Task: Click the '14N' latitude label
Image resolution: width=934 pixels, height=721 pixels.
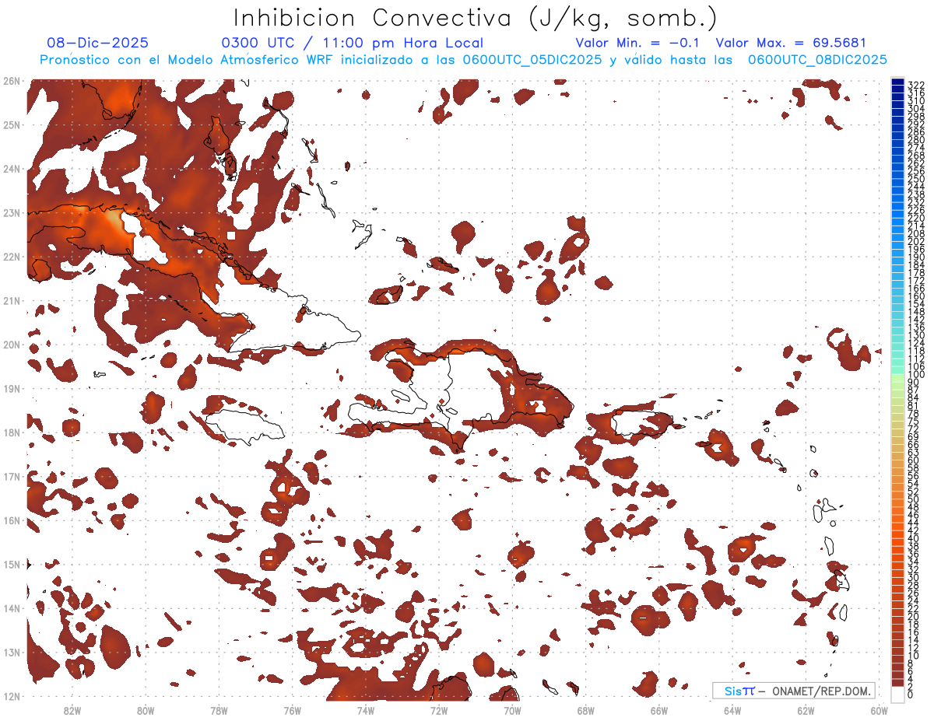Action: coord(12,608)
